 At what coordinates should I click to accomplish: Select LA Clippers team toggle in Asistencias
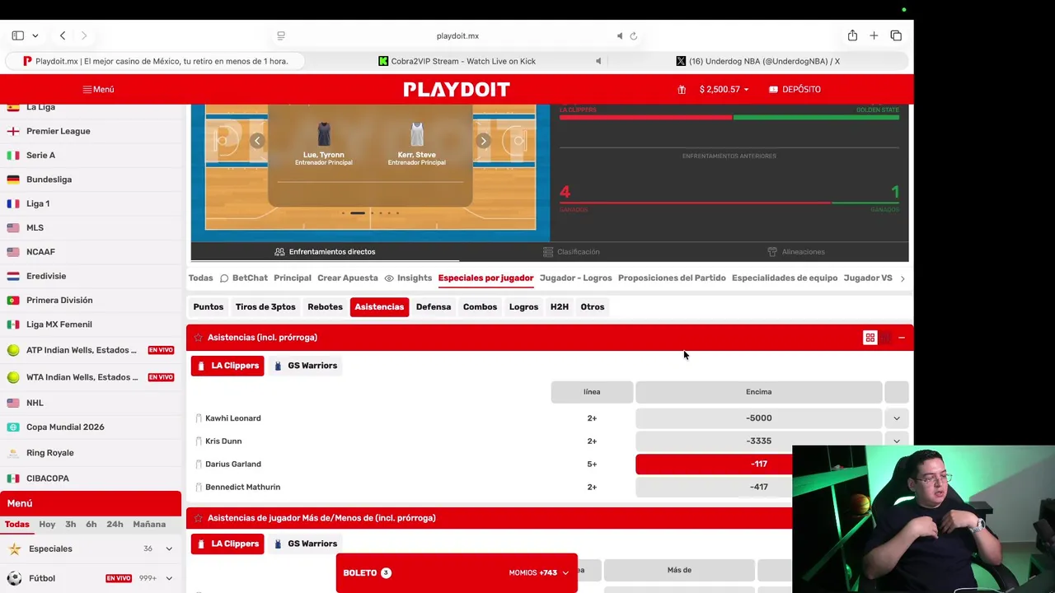click(x=227, y=366)
